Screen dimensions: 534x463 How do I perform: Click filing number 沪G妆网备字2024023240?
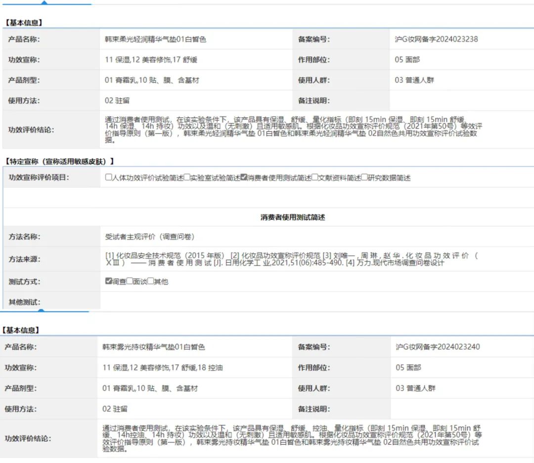[x=438, y=347]
